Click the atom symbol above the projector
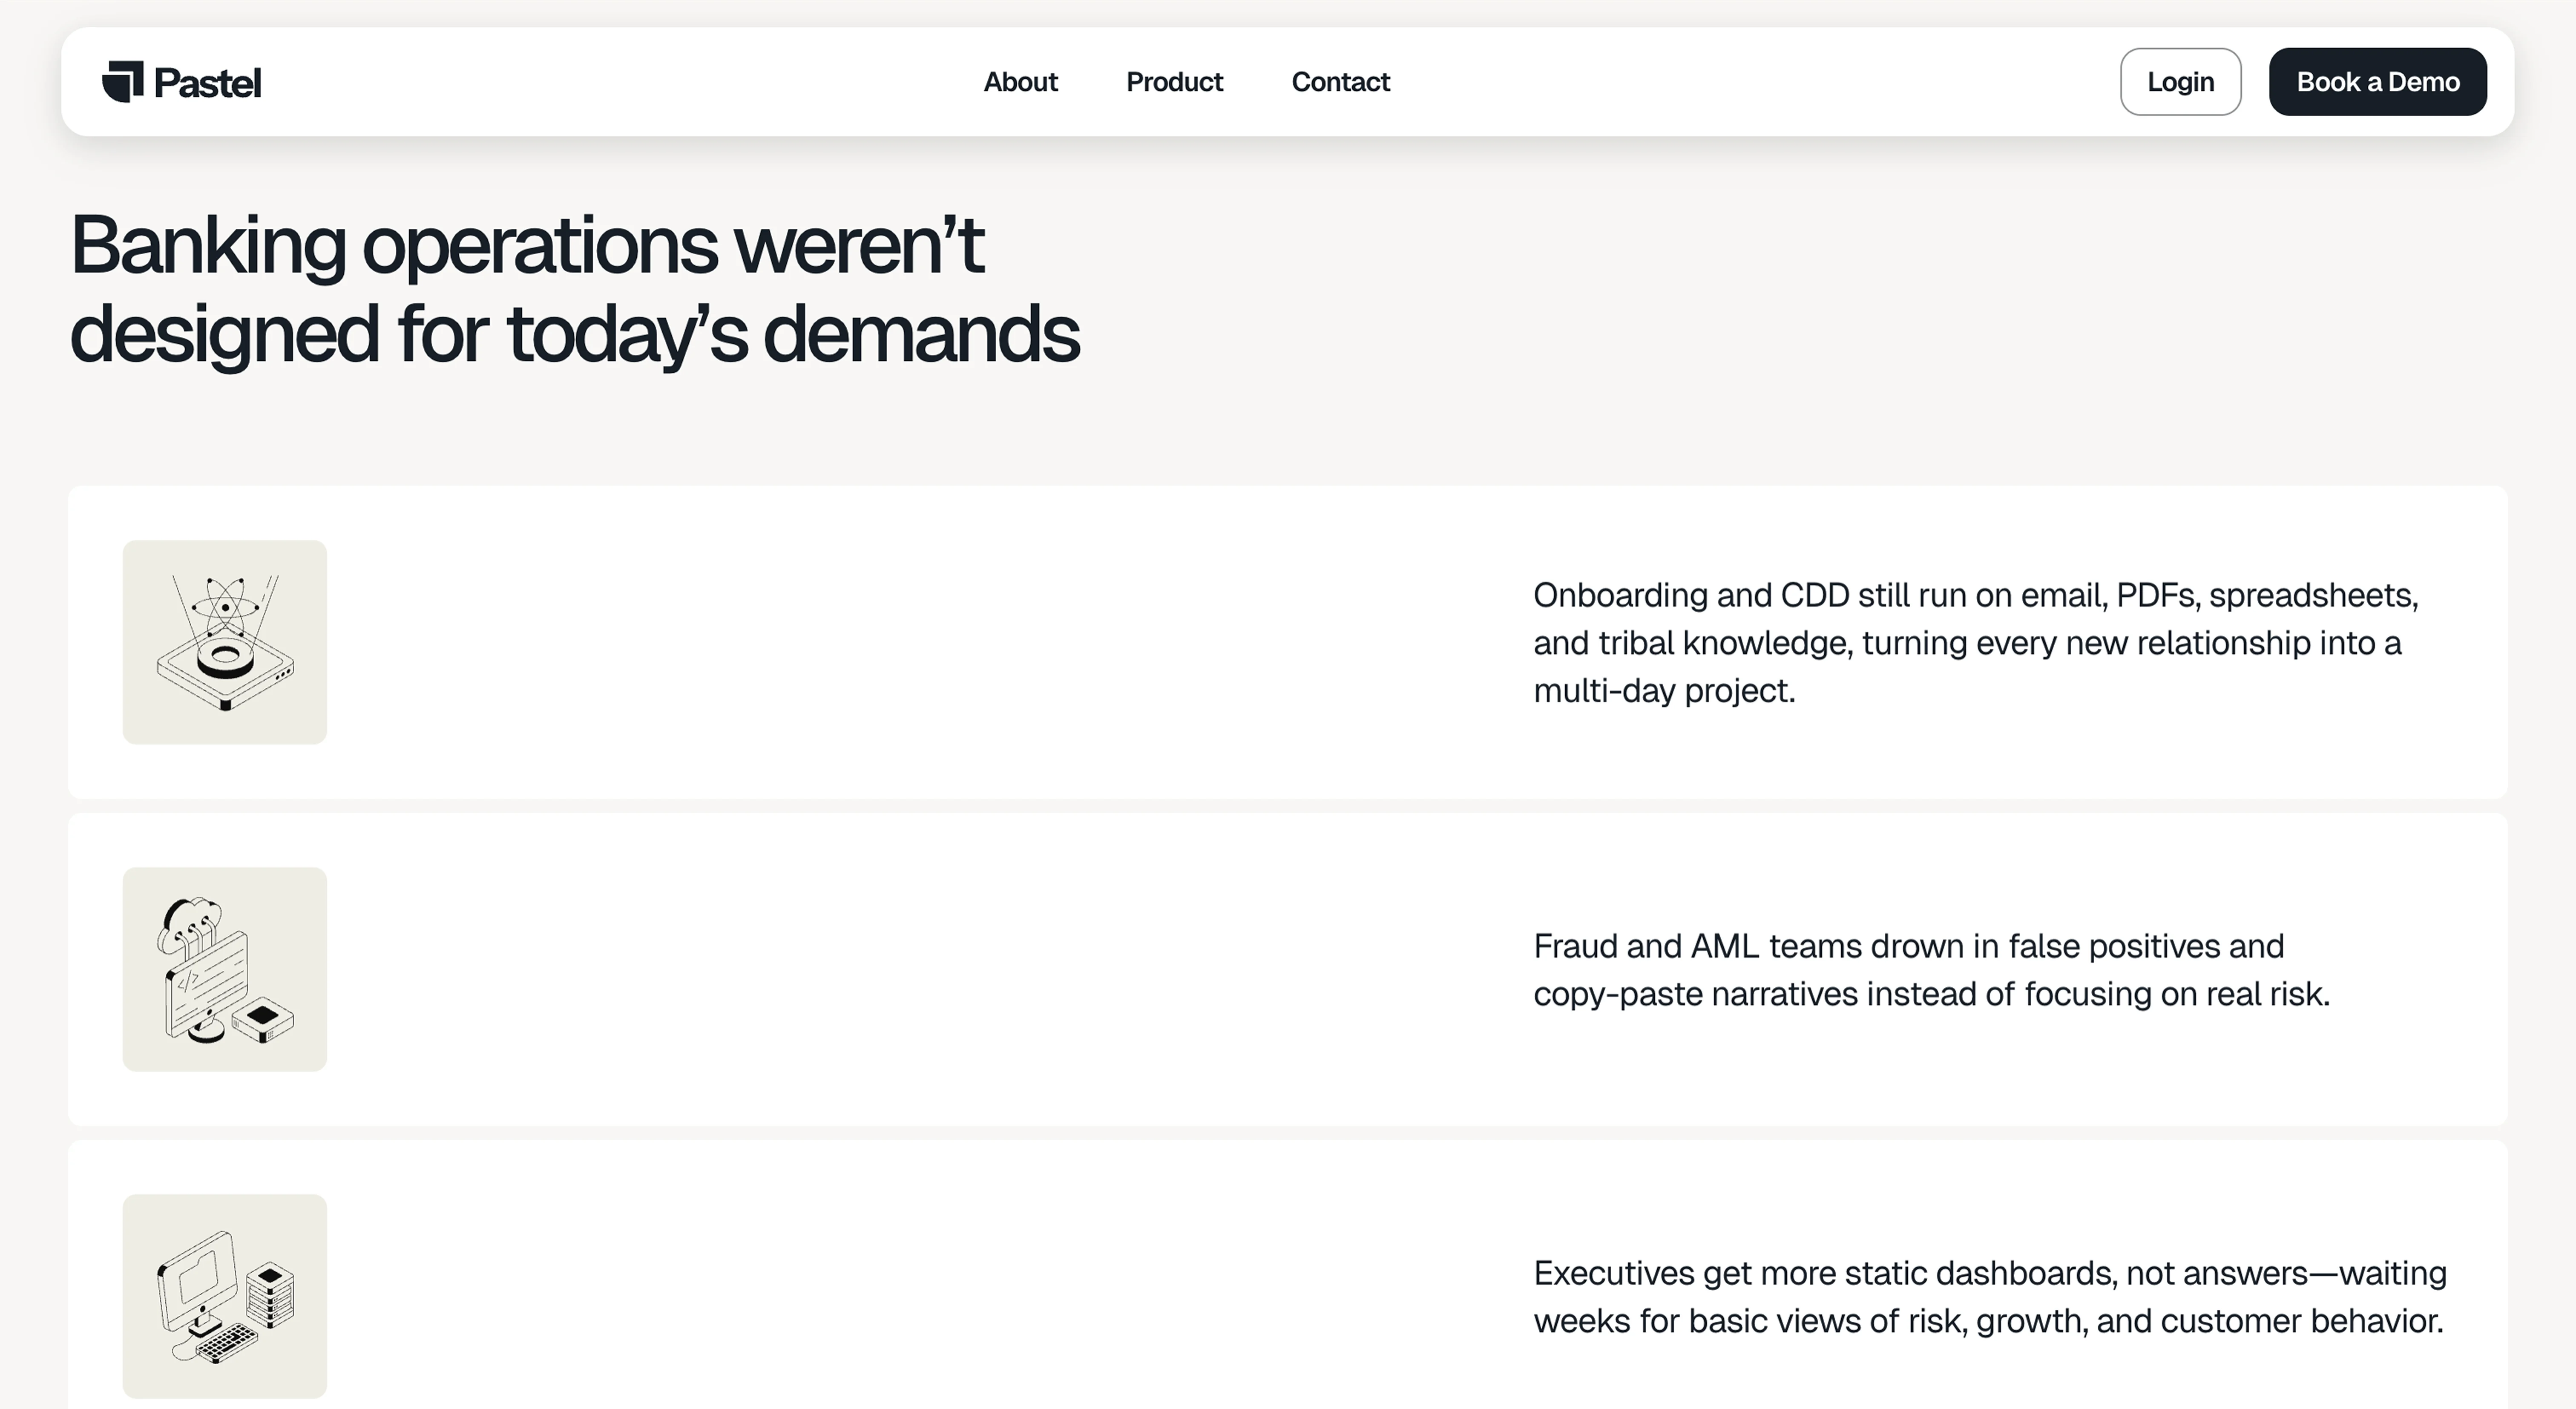The width and height of the screenshot is (2576, 1409). click(225, 607)
